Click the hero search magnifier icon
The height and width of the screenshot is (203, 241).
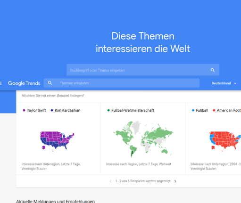[213, 70]
